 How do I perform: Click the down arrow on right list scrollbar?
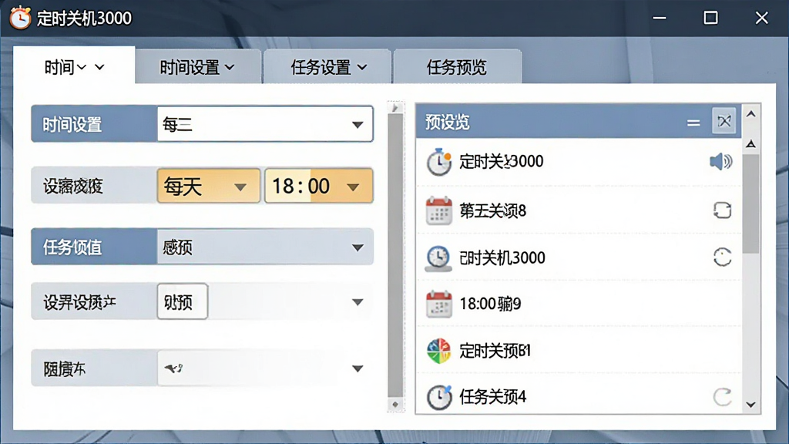(750, 404)
